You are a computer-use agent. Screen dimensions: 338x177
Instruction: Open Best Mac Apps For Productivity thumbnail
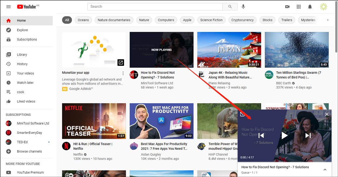tap(161, 121)
